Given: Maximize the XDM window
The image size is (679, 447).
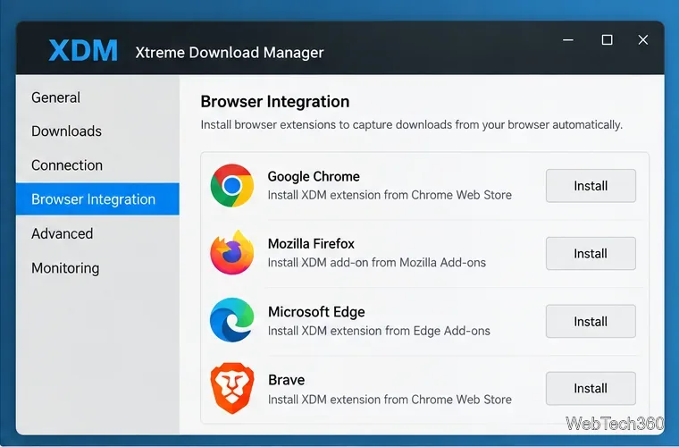Looking at the screenshot, I should 608,40.
